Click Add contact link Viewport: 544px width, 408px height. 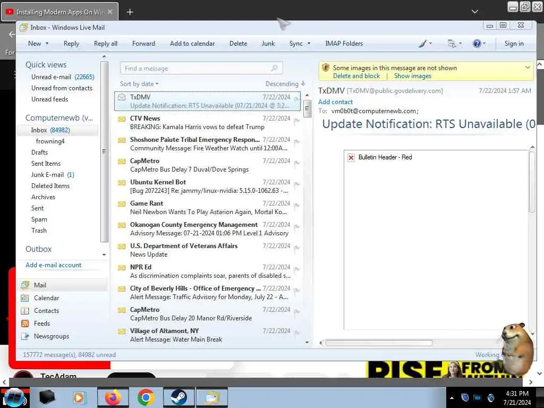[336, 102]
